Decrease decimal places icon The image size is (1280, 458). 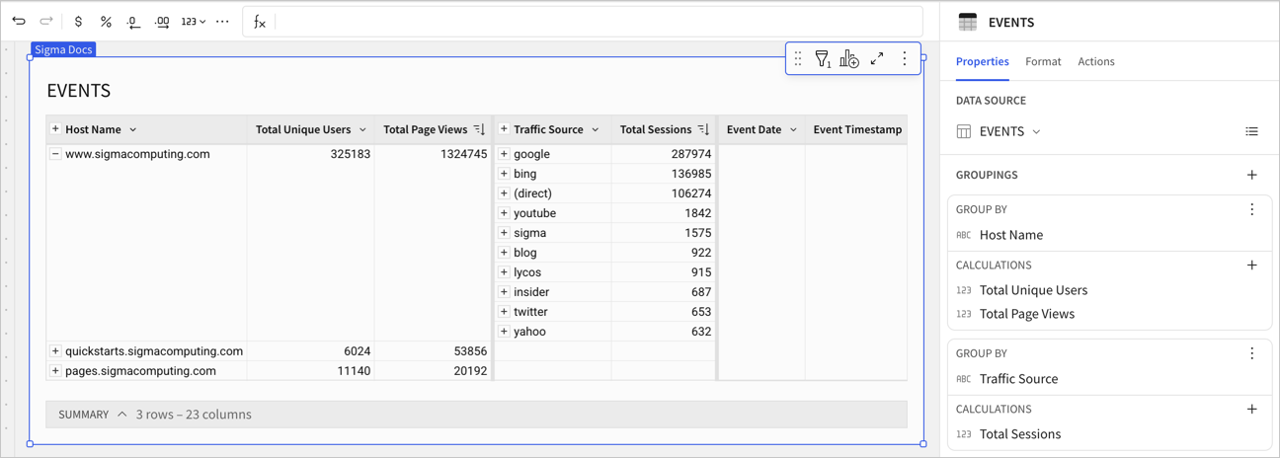[x=133, y=21]
